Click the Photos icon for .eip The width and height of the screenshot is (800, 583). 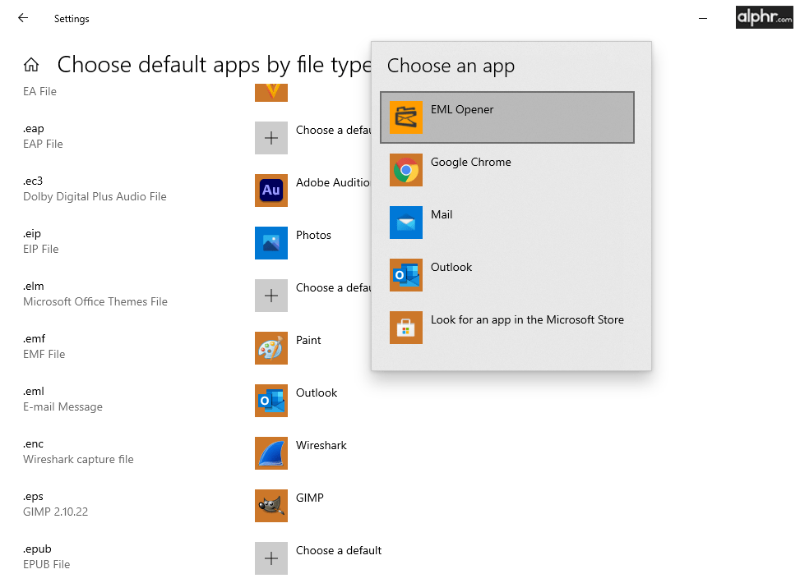point(271,243)
